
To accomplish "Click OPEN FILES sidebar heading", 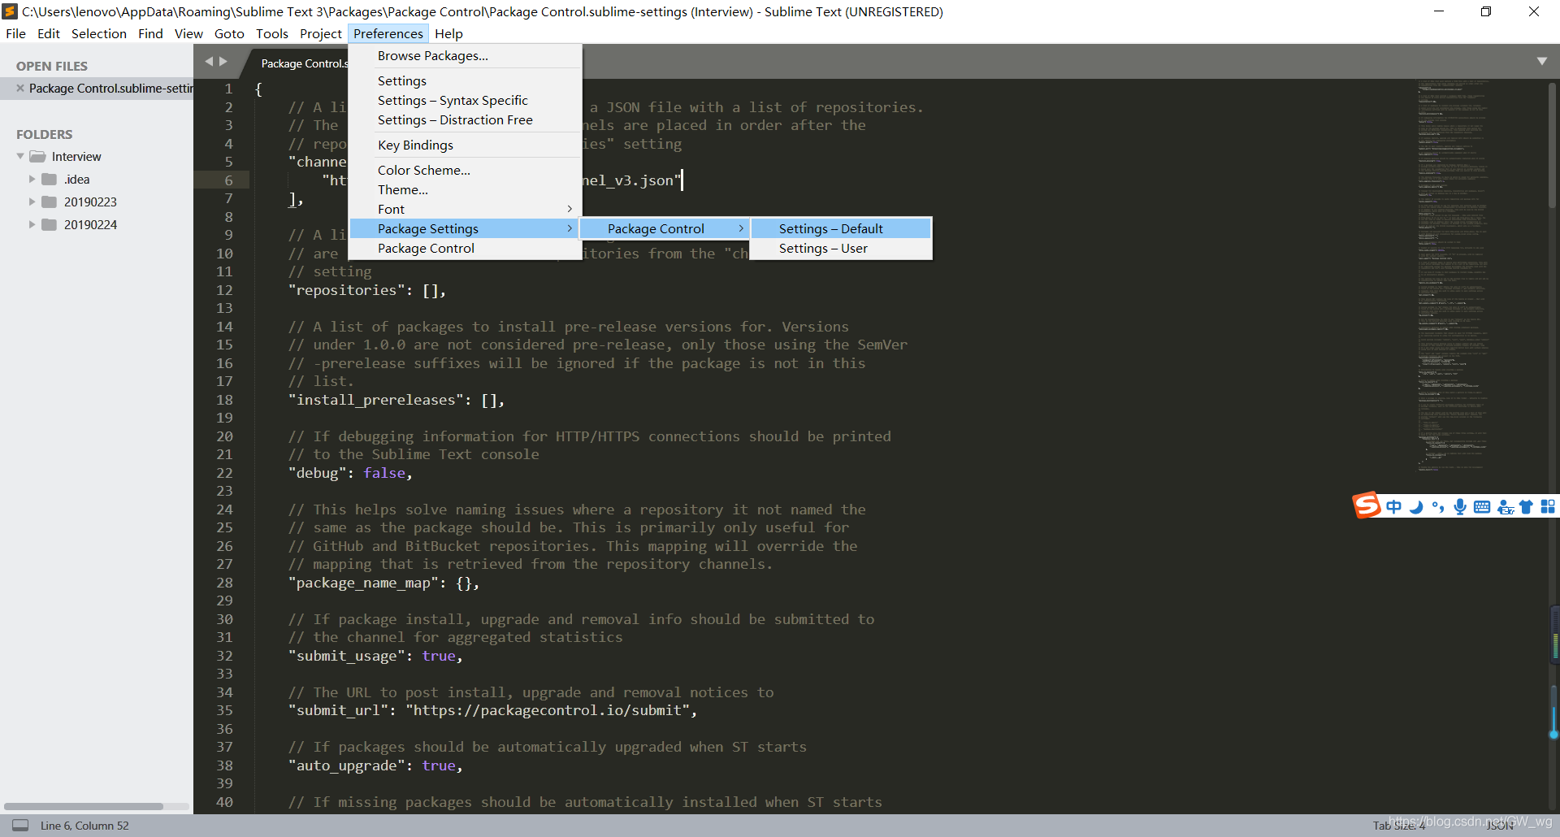I will (x=52, y=66).
